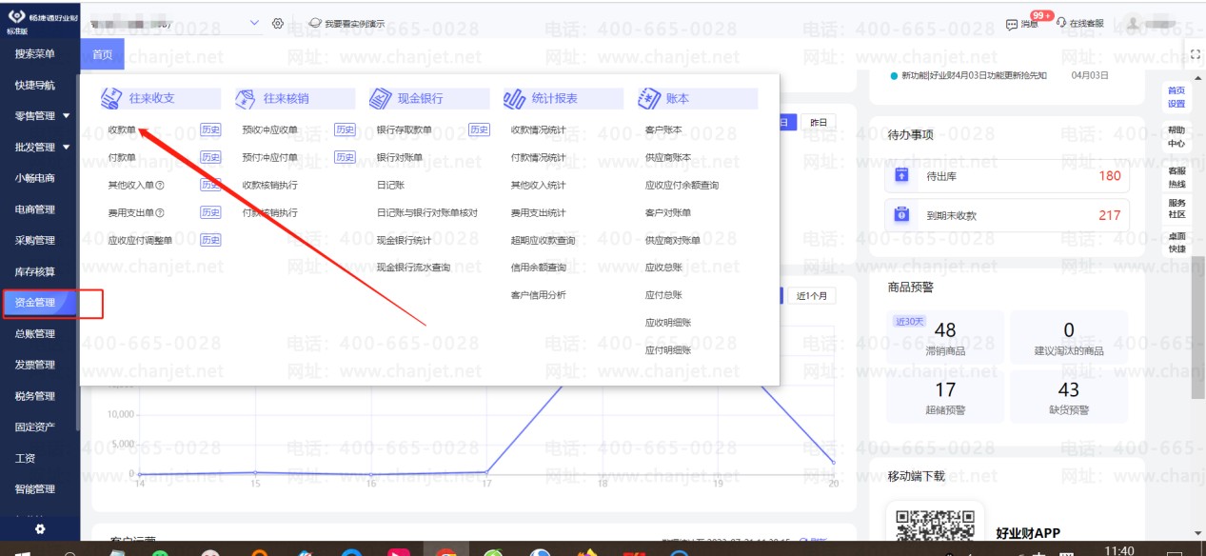Click the 到期未收款 clipboard icon

(x=901, y=215)
